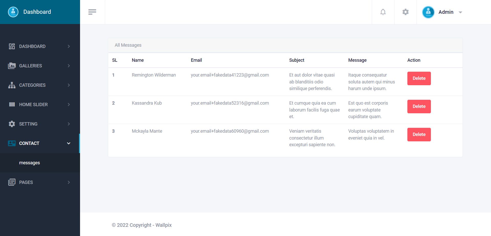Open the messages submenu item
Viewport: 491px width, 236px height.
point(29,163)
